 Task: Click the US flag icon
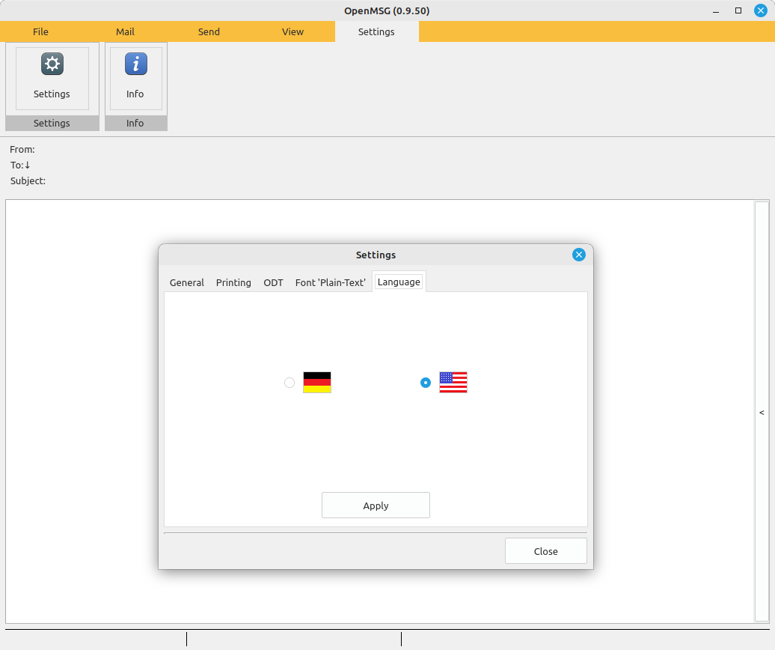pos(453,383)
